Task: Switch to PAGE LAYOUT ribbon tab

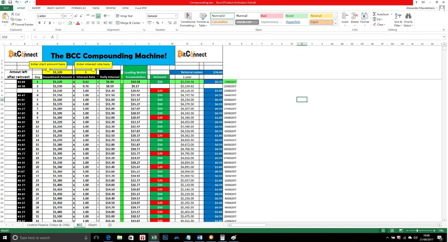Action: tap(56, 8)
